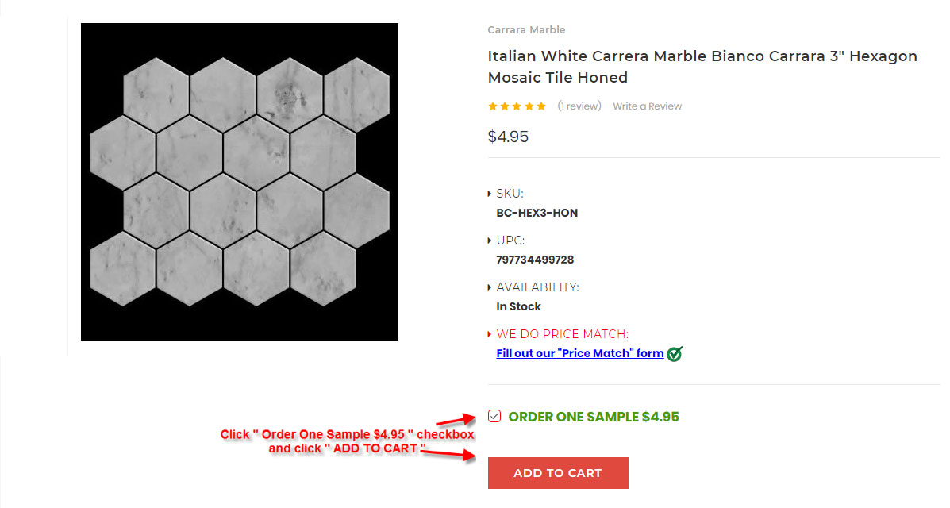Click the arrow bullet beside AVAILABILITY
The image size is (950, 508).
pos(489,287)
